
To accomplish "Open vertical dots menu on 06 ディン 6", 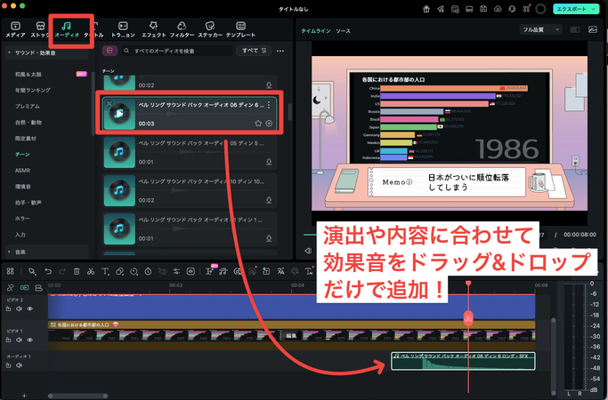I will pyautogui.click(x=269, y=105).
